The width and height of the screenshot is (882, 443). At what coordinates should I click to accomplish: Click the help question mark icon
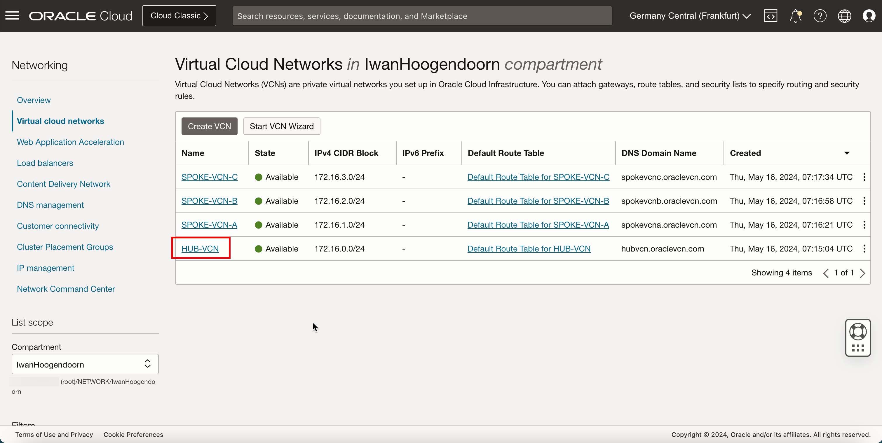click(x=820, y=16)
